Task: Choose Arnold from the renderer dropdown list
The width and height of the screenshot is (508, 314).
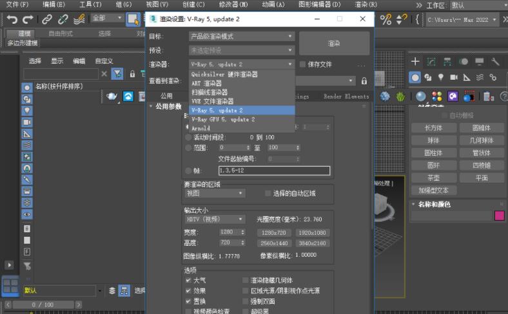Action: coord(200,129)
